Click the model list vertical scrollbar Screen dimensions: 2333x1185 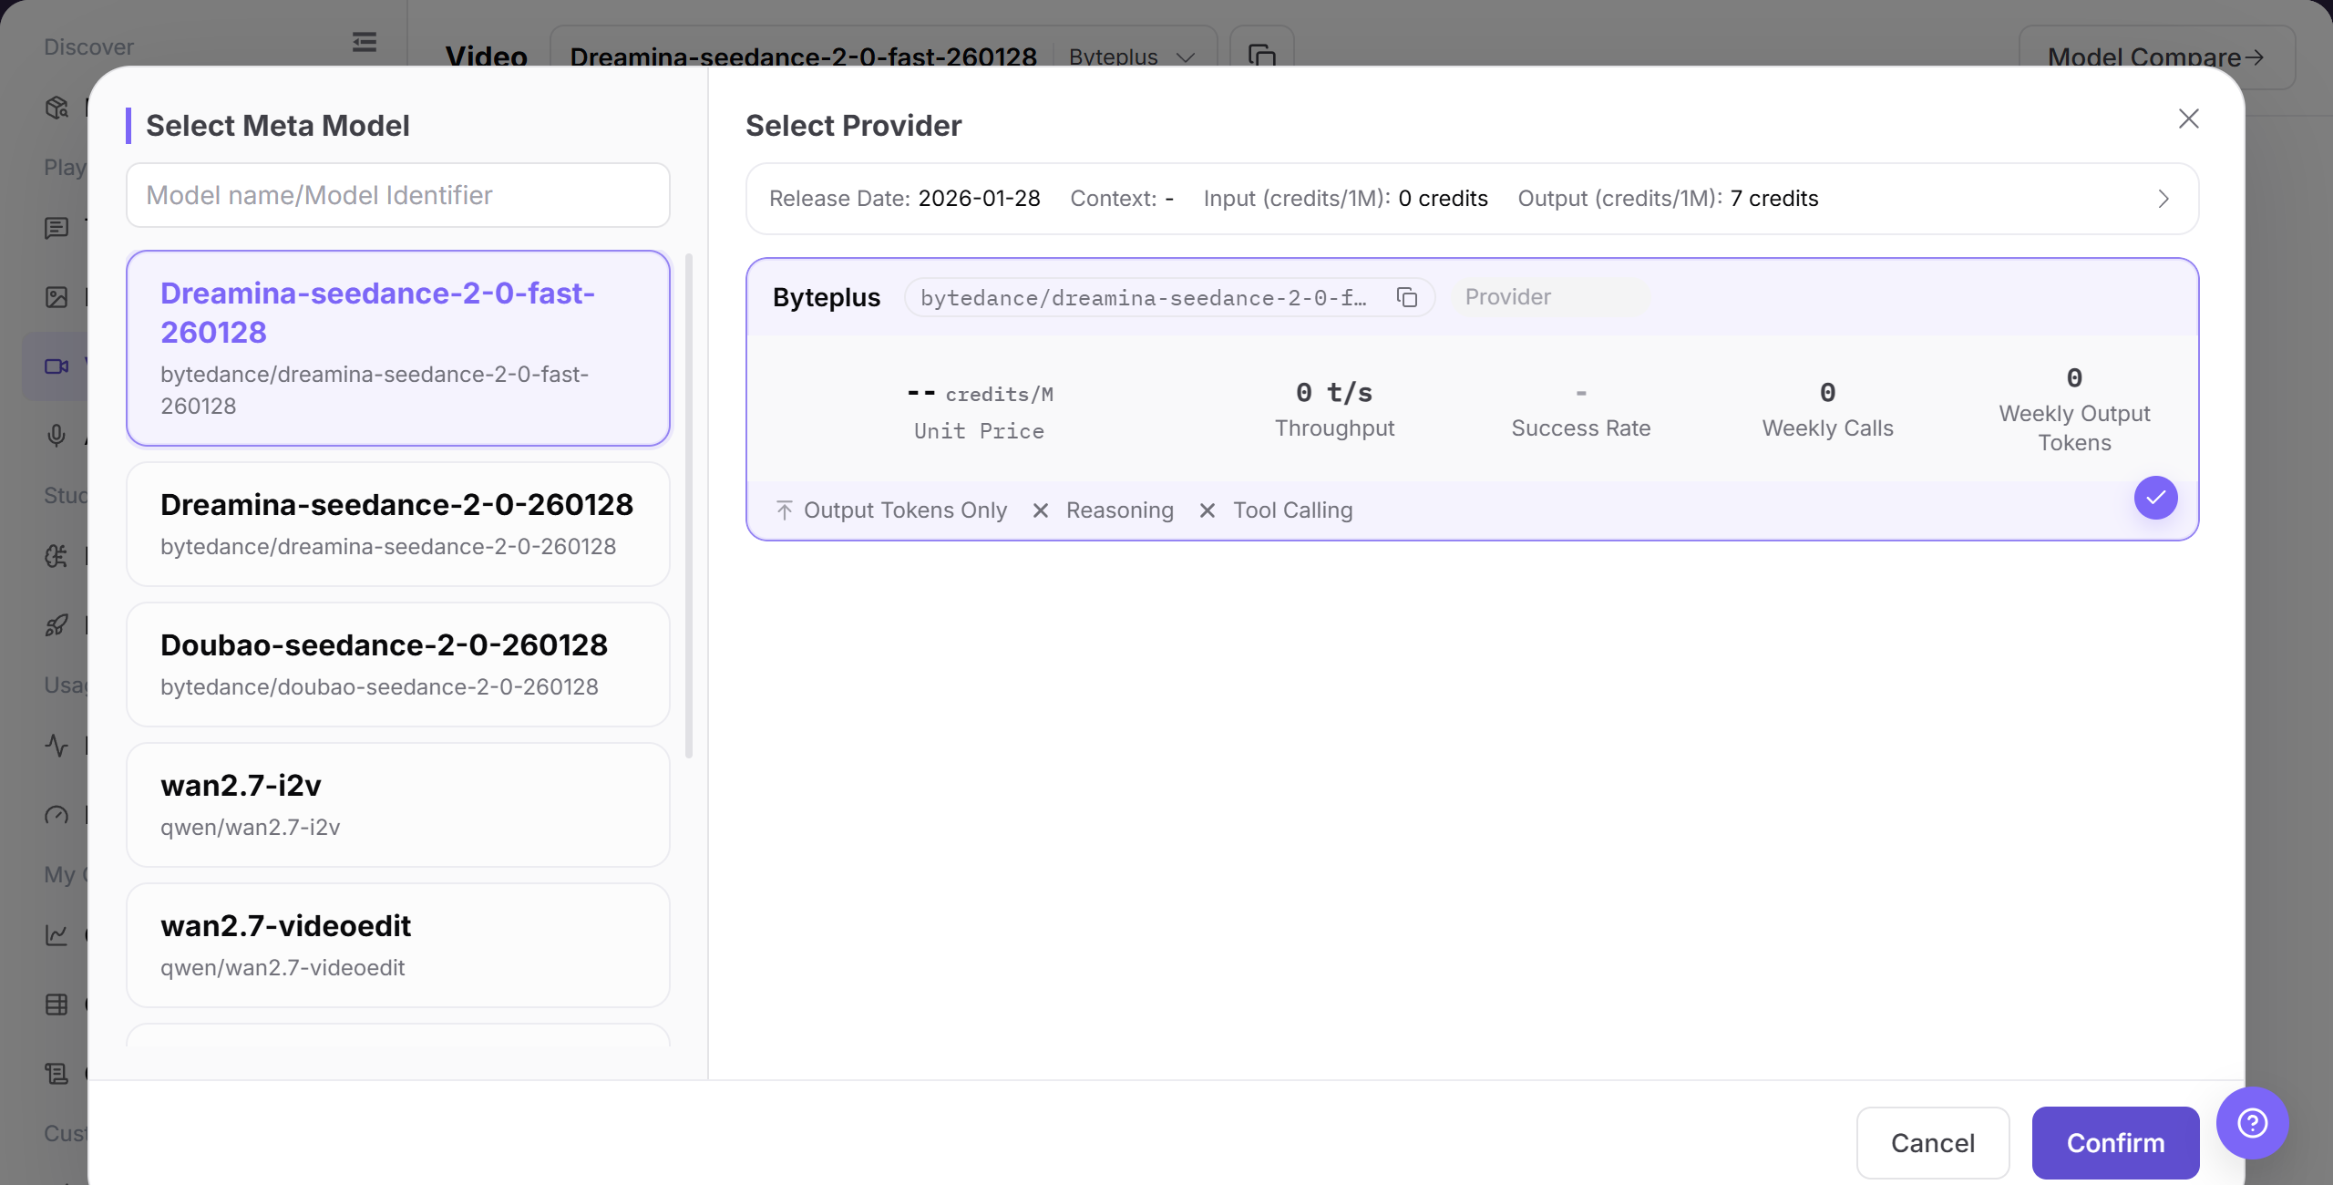[689, 506]
